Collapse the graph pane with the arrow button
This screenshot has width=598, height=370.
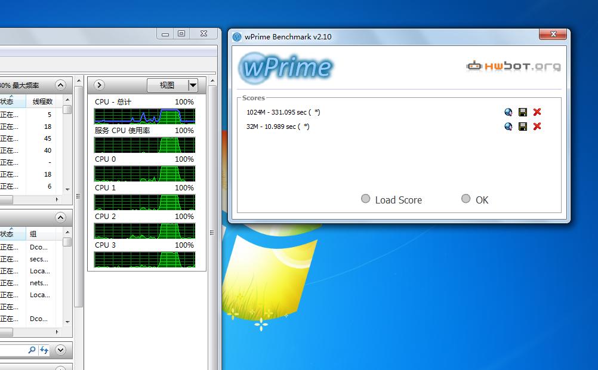click(x=99, y=85)
